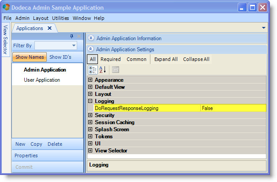Select User Application in the list
Viewport: 277px width, 182px height.
(42, 80)
